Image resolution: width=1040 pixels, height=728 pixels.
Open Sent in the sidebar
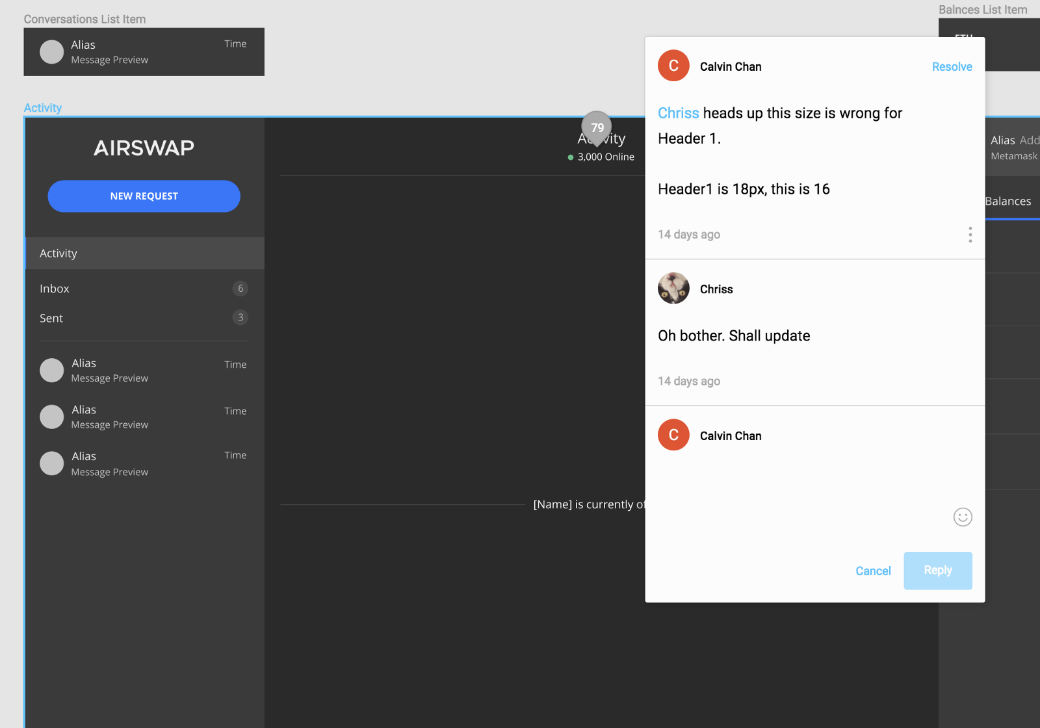click(x=144, y=318)
